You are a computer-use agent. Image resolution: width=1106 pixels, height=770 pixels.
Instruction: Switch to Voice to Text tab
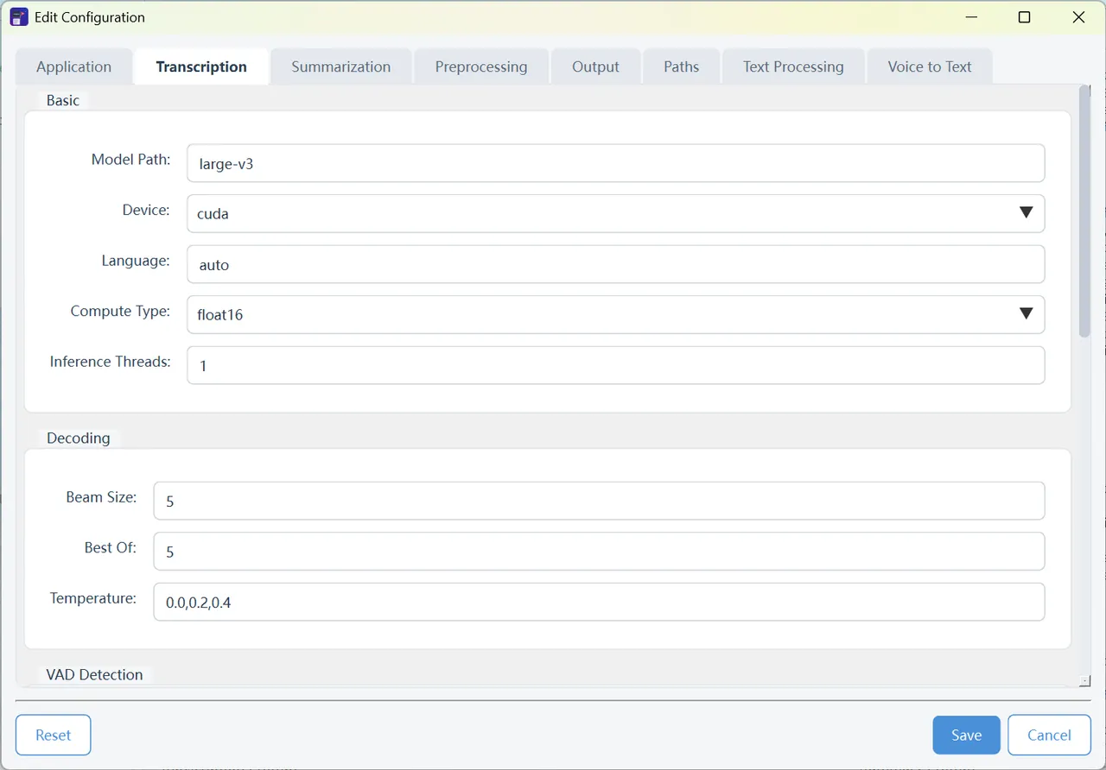tap(930, 66)
